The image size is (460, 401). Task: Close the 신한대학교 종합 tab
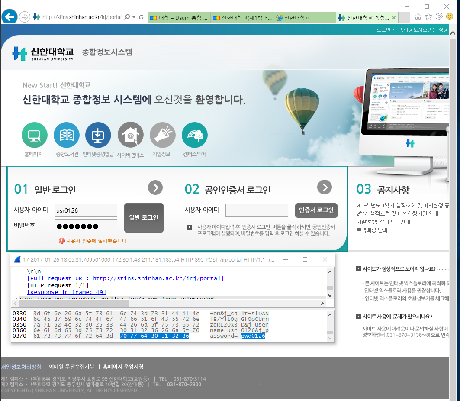point(394,18)
